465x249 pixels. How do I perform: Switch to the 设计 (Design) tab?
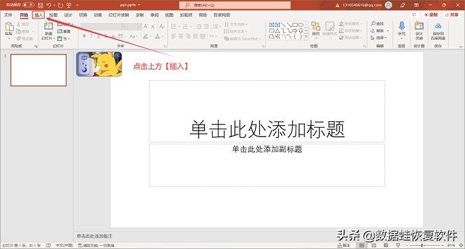(x=68, y=15)
